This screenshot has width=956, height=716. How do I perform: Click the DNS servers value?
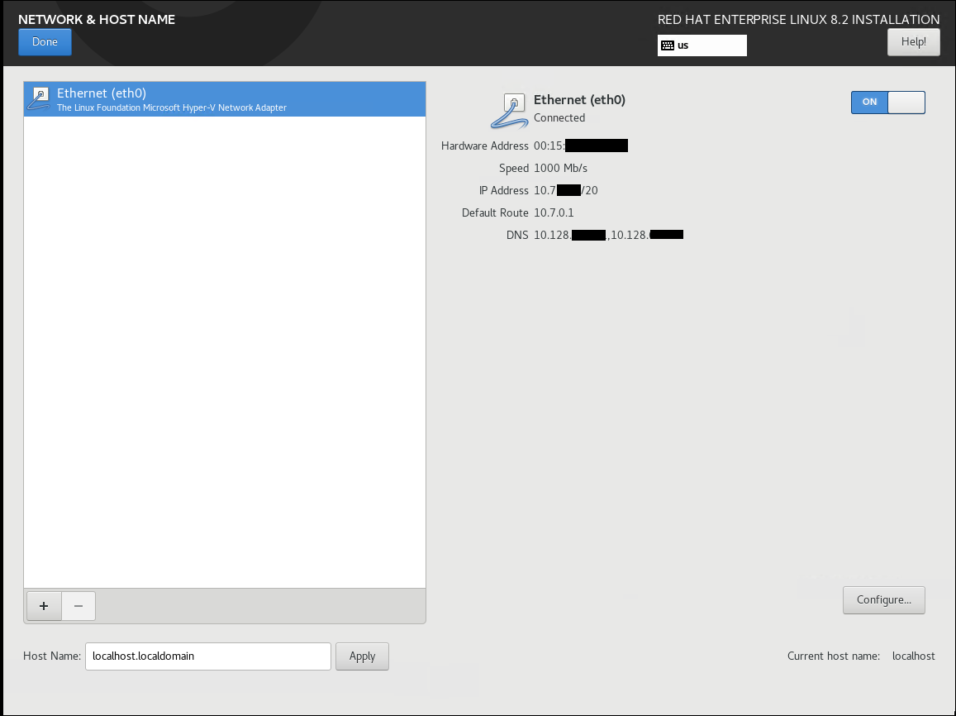[607, 236]
